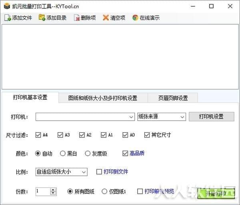Screen dimensions: 240x205
Task: Select the 灰度级 grayscale radio button
Action: click(x=88, y=153)
